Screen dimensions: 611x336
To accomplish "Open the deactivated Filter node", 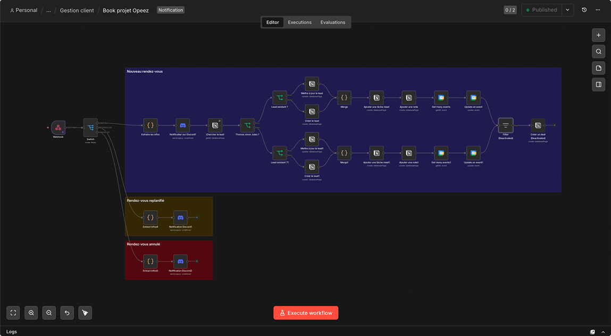I will pos(505,125).
